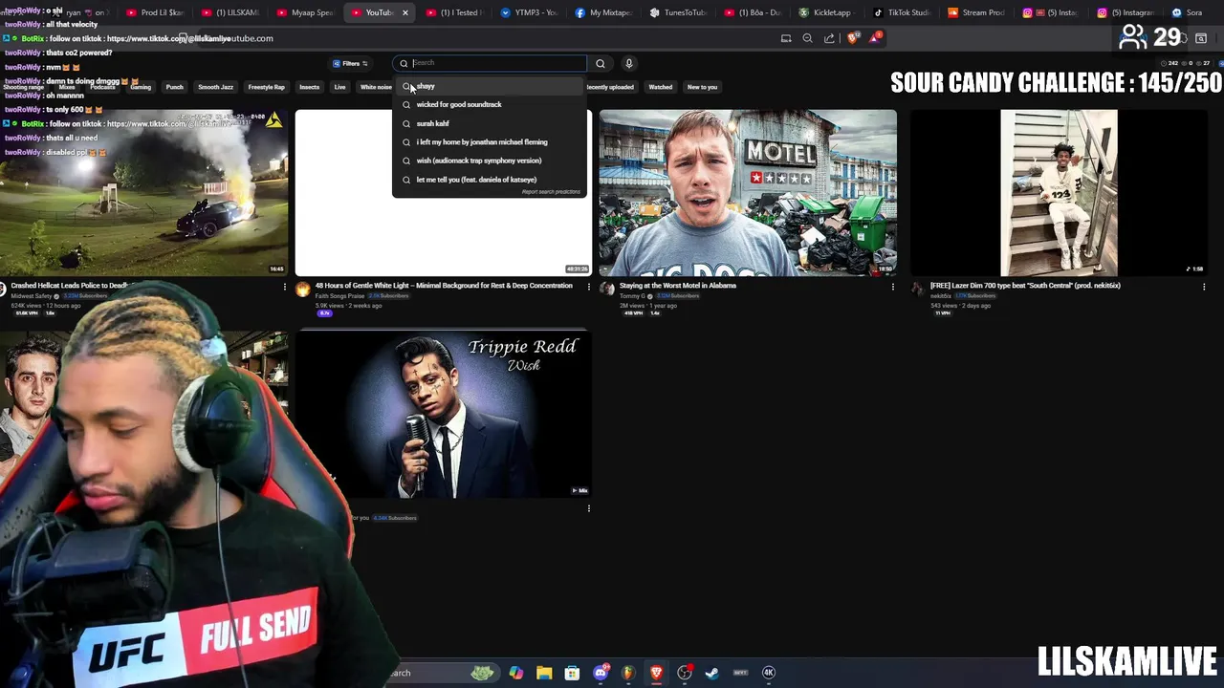Click the cast/screen icon in address bar

(786, 38)
